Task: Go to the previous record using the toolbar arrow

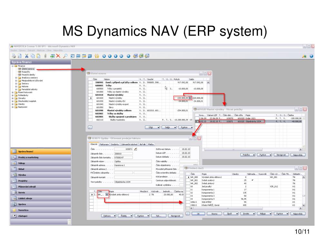Action: (x=110, y=56)
